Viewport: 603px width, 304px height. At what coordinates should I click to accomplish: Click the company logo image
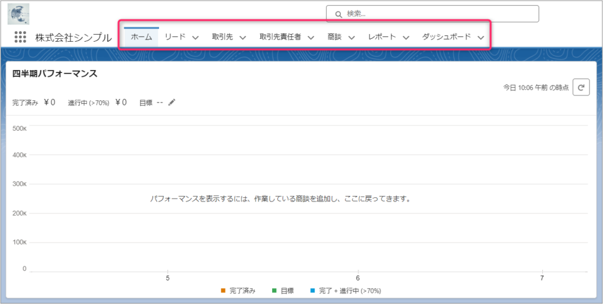point(19,14)
